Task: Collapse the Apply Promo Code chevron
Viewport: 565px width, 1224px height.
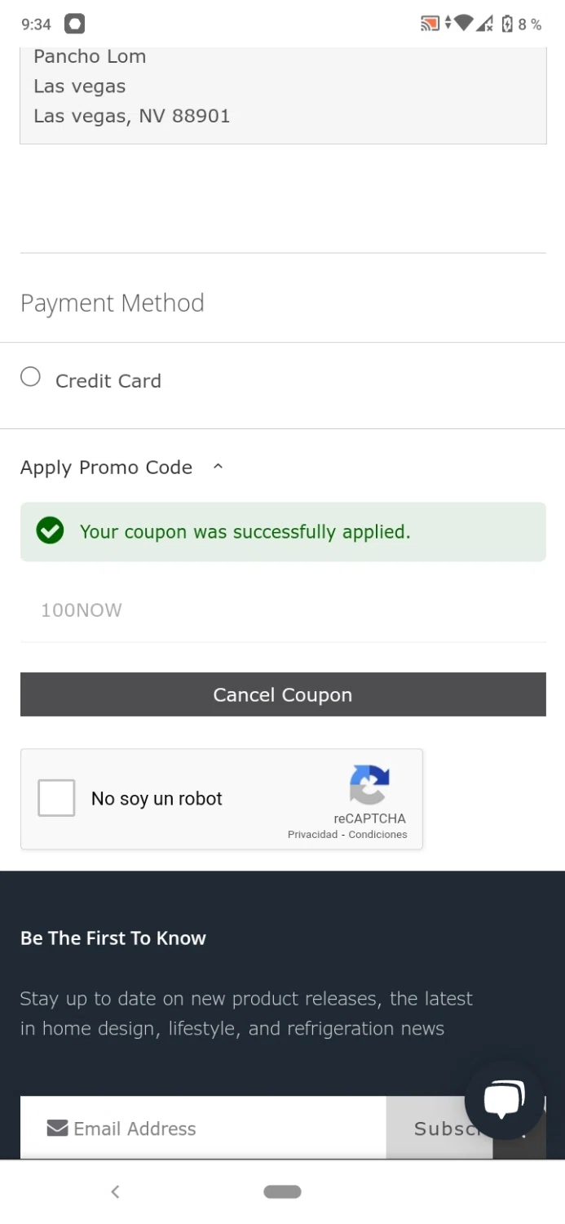Action: click(x=218, y=467)
